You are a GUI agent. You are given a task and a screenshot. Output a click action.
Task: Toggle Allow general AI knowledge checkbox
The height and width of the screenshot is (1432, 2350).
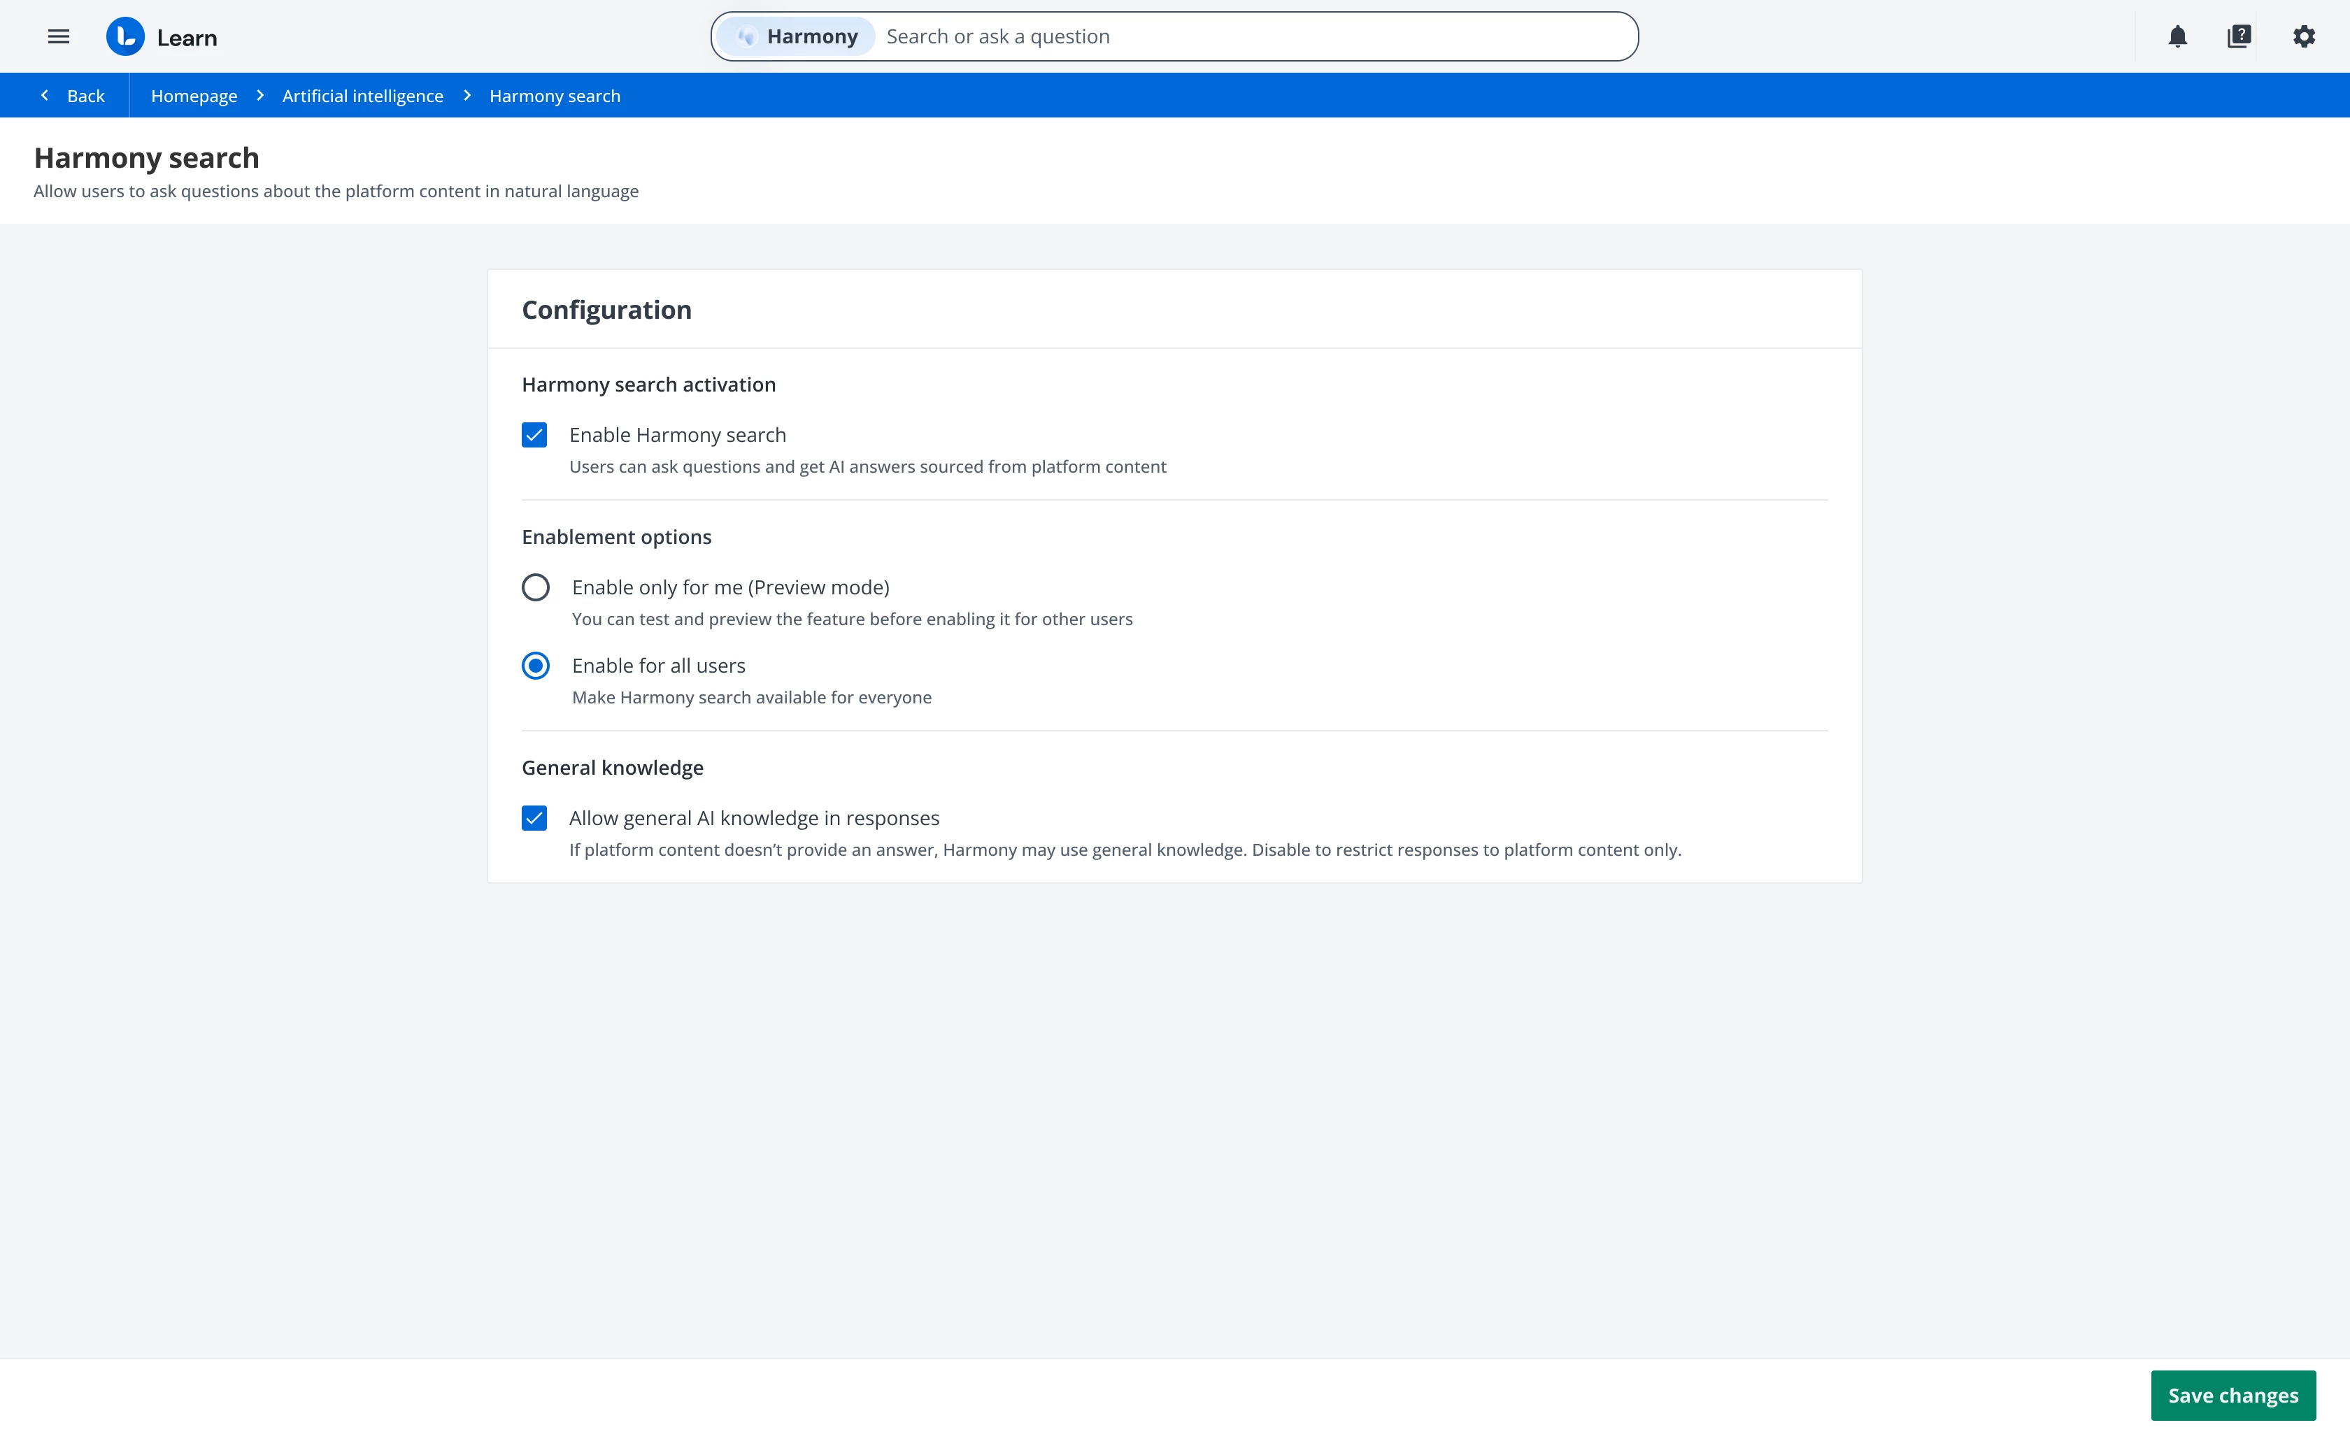[534, 818]
